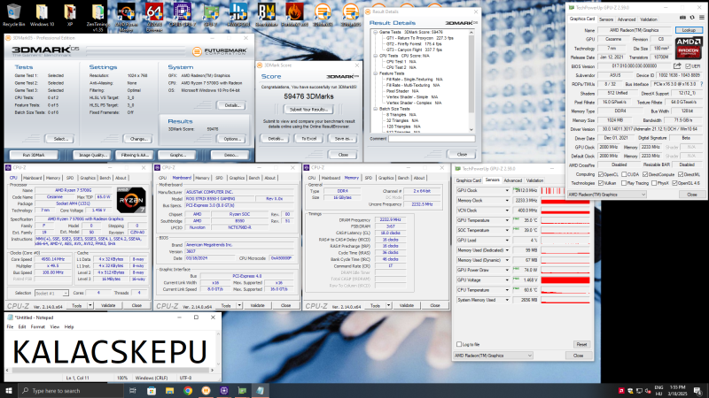Click the Type here to search box
Image resolution: width=709 pixels, height=398 pixels.
[71, 391]
